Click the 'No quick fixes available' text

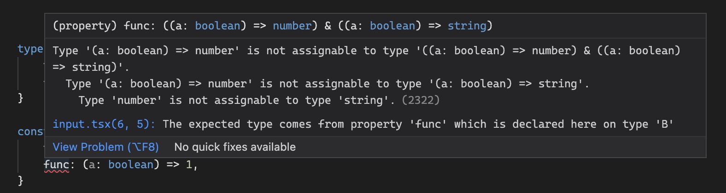tap(235, 147)
